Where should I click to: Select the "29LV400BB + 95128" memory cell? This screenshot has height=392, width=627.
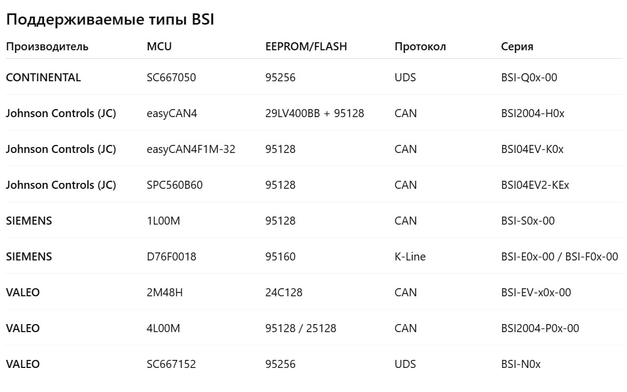[x=314, y=113]
